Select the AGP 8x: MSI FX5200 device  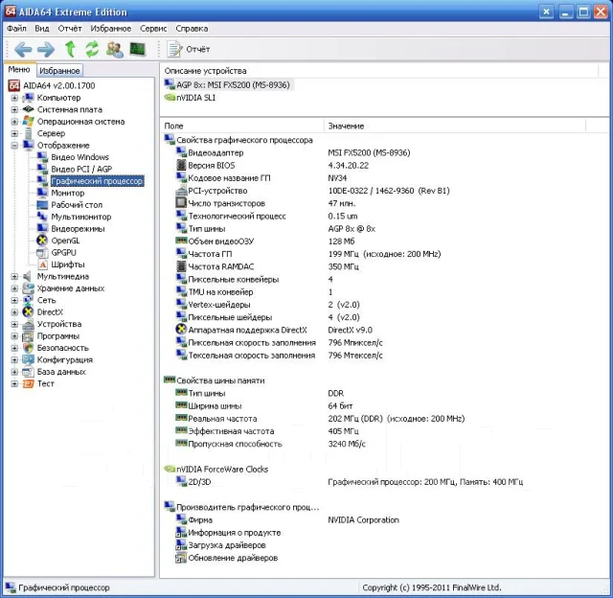coord(228,85)
